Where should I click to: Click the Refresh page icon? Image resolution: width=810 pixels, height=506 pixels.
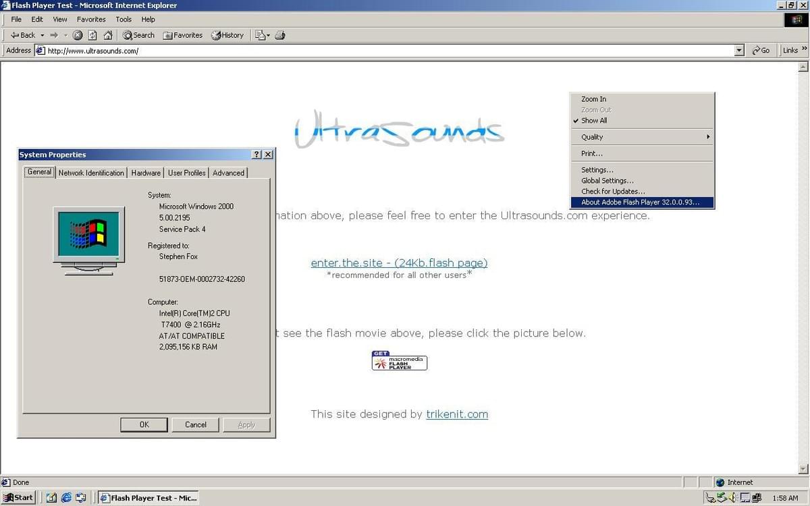coord(92,35)
